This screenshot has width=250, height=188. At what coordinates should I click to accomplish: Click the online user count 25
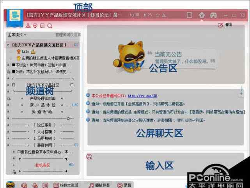148,15
